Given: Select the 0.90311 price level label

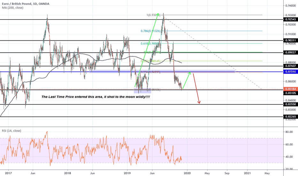Looking at the screenshot, I should 290,40.
